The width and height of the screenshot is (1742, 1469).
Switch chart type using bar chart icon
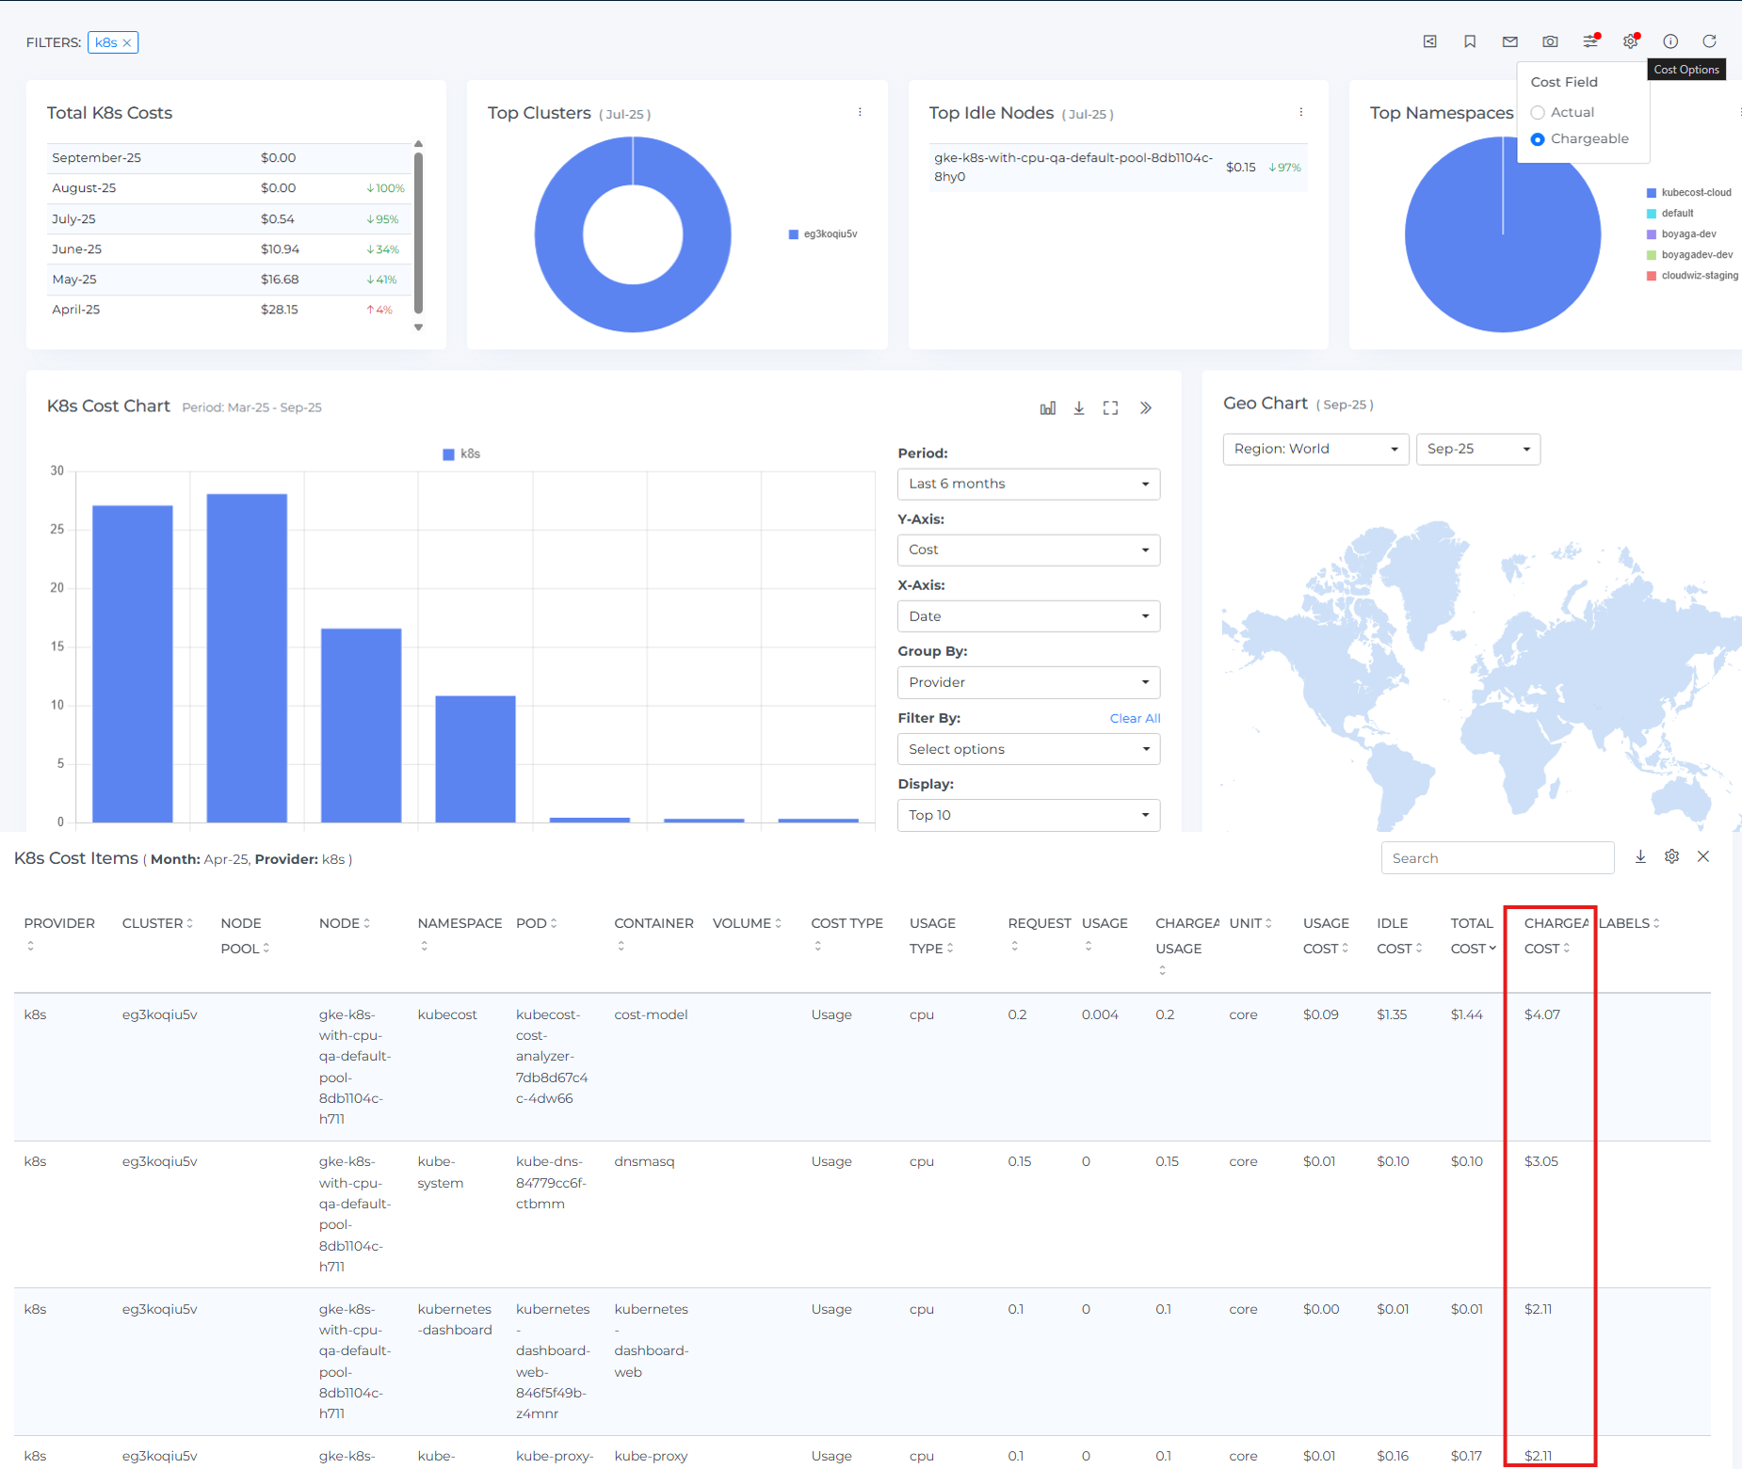pyautogui.click(x=1046, y=407)
